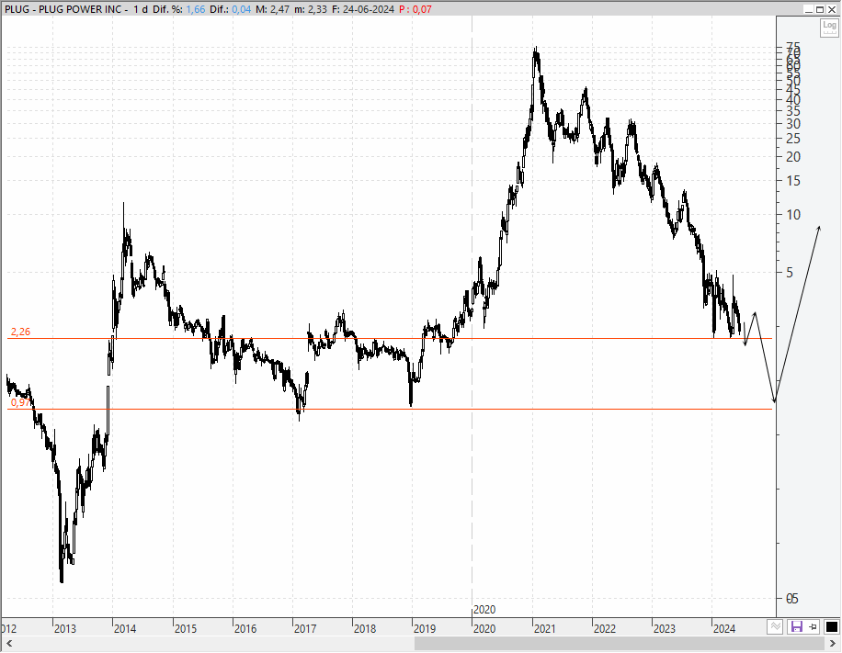The height and width of the screenshot is (653, 842).
Task: Maximize the PLUG chart window
Action: (x=820, y=9)
